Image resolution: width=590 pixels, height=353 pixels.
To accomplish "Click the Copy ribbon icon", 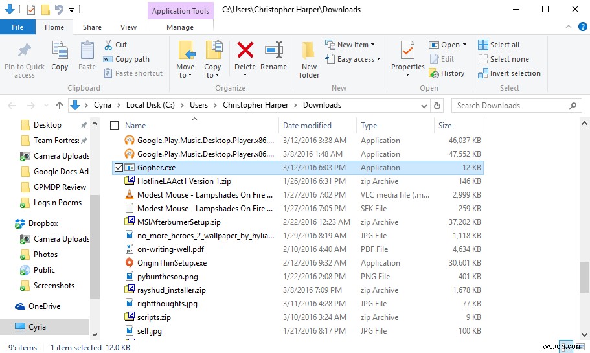I will tap(60, 51).
